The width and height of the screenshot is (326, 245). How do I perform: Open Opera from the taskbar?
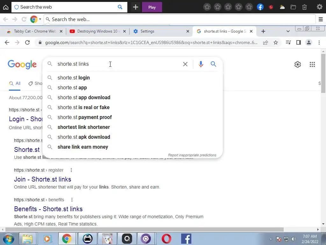point(167,239)
